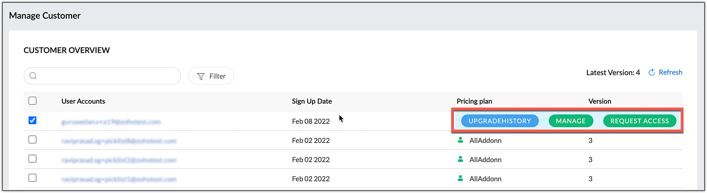The height and width of the screenshot is (193, 707).
Task: Click the green MANAGE button
Action: point(571,121)
